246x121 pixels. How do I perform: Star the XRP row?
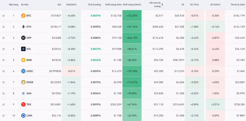(x=3, y=38)
